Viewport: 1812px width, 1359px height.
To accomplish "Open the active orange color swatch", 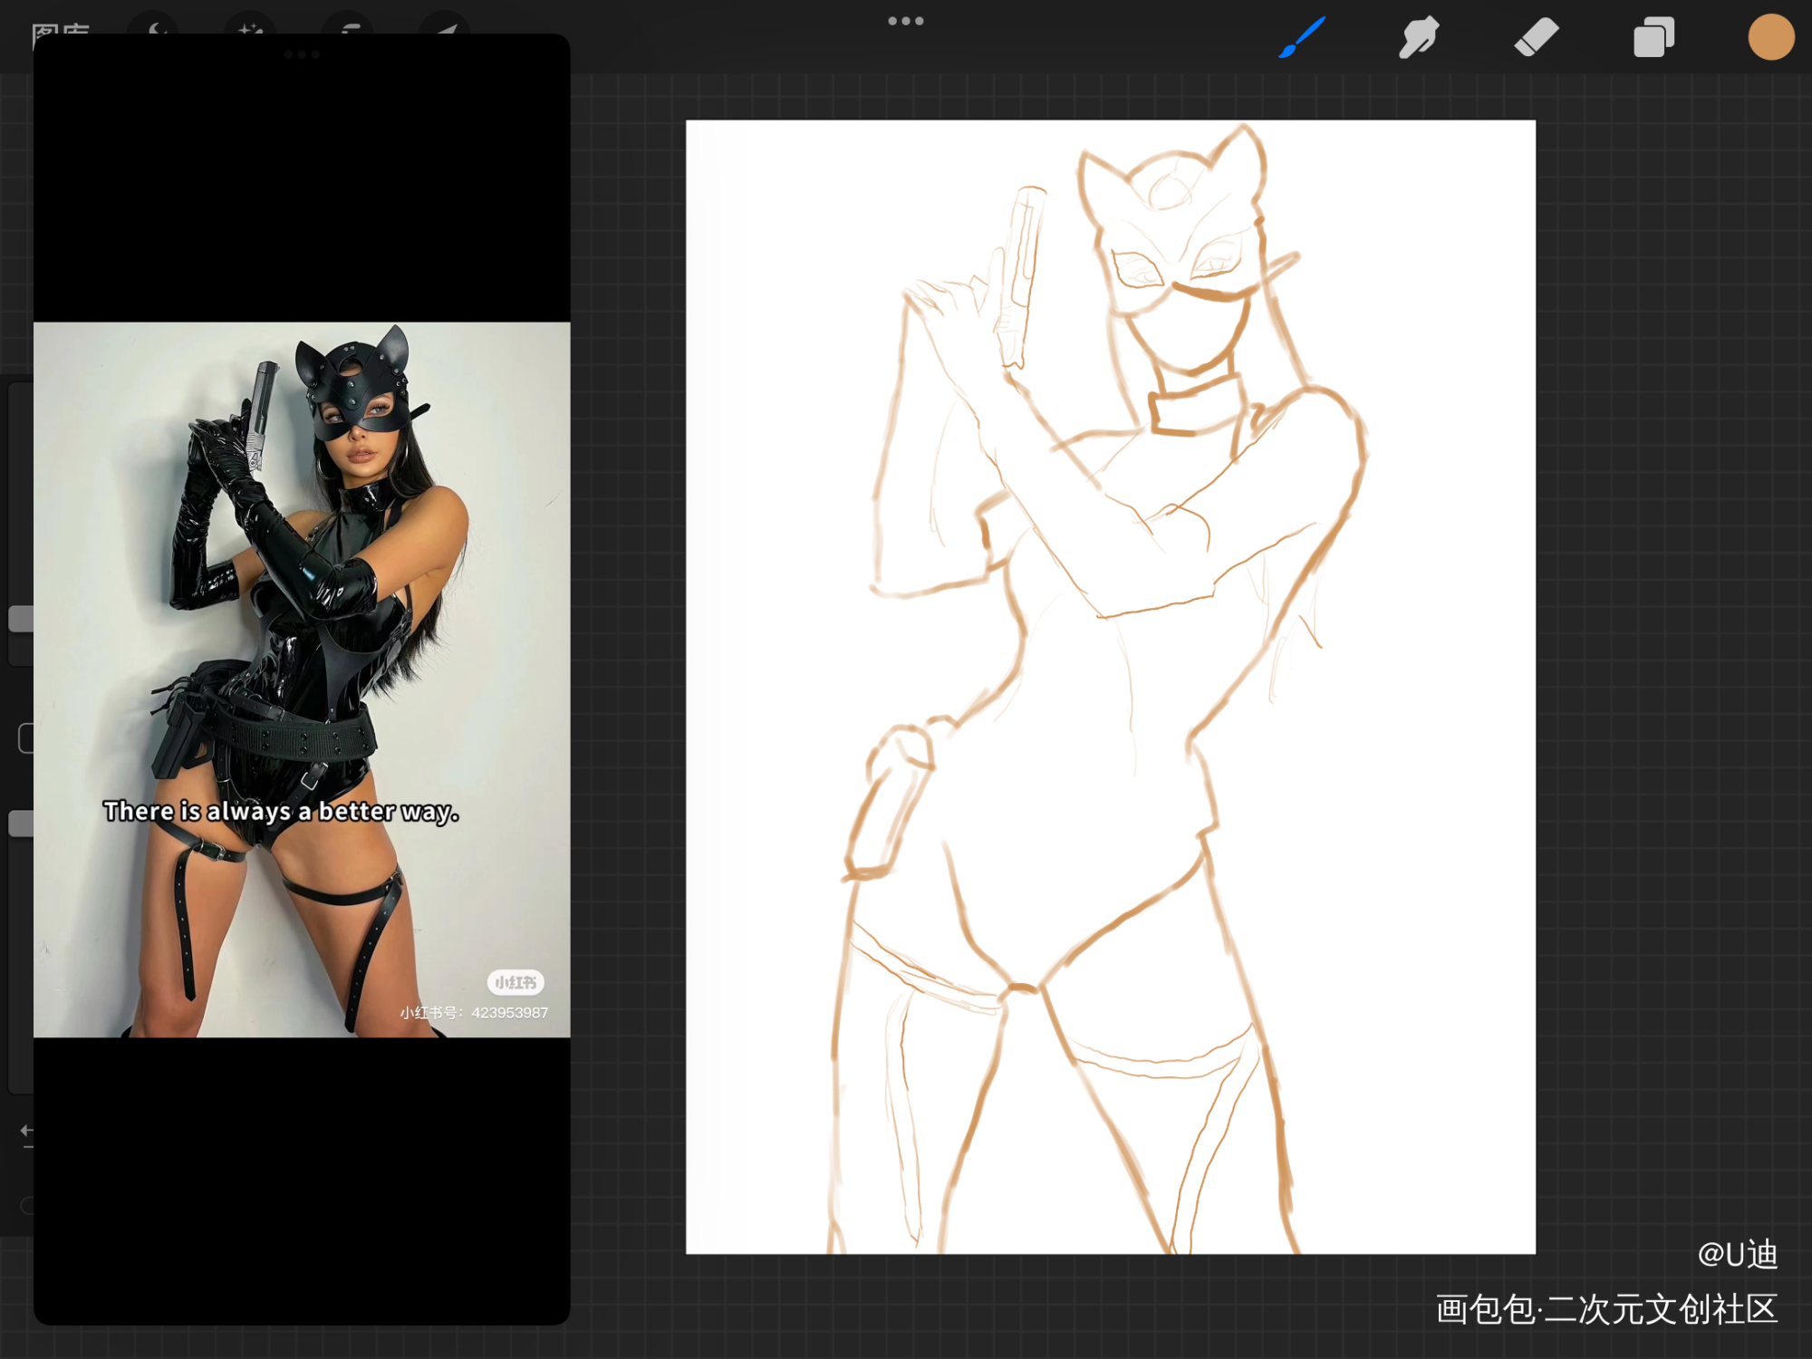I will pyautogui.click(x=1770, y=38).
